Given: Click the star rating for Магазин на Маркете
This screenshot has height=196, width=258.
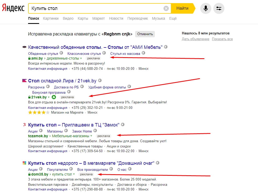Looking at the screenshot, I should point(39,113).
